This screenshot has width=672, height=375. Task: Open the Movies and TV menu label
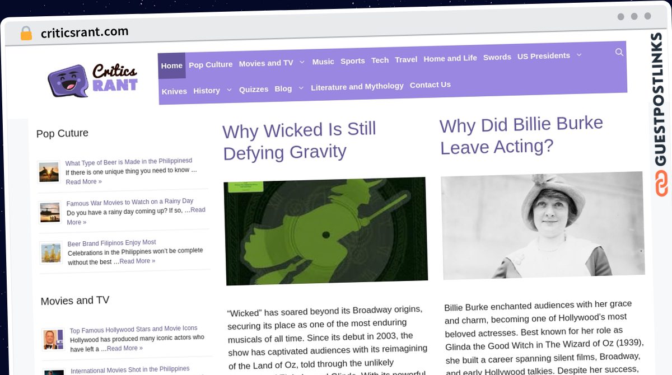[266, 63]
